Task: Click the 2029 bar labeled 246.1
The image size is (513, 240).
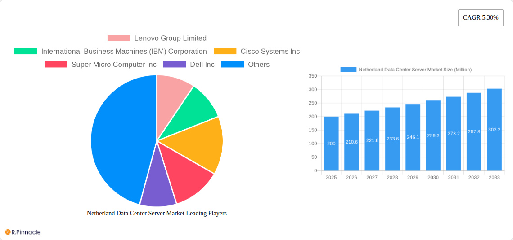Action: (413, 137)
